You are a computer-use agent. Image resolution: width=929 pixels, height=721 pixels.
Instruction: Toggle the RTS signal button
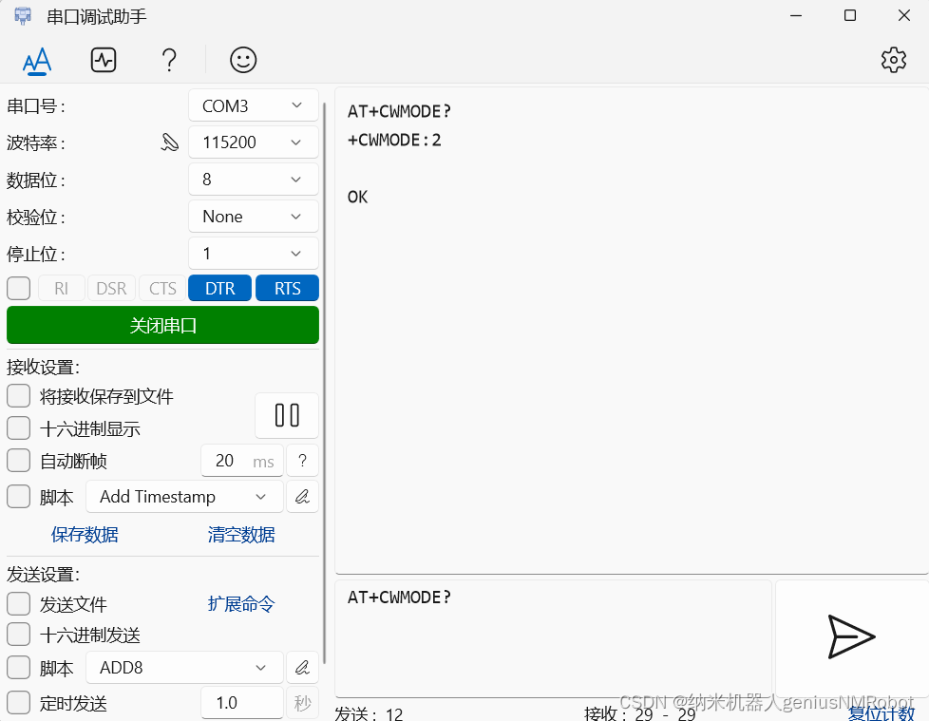(x=288, y=289)
